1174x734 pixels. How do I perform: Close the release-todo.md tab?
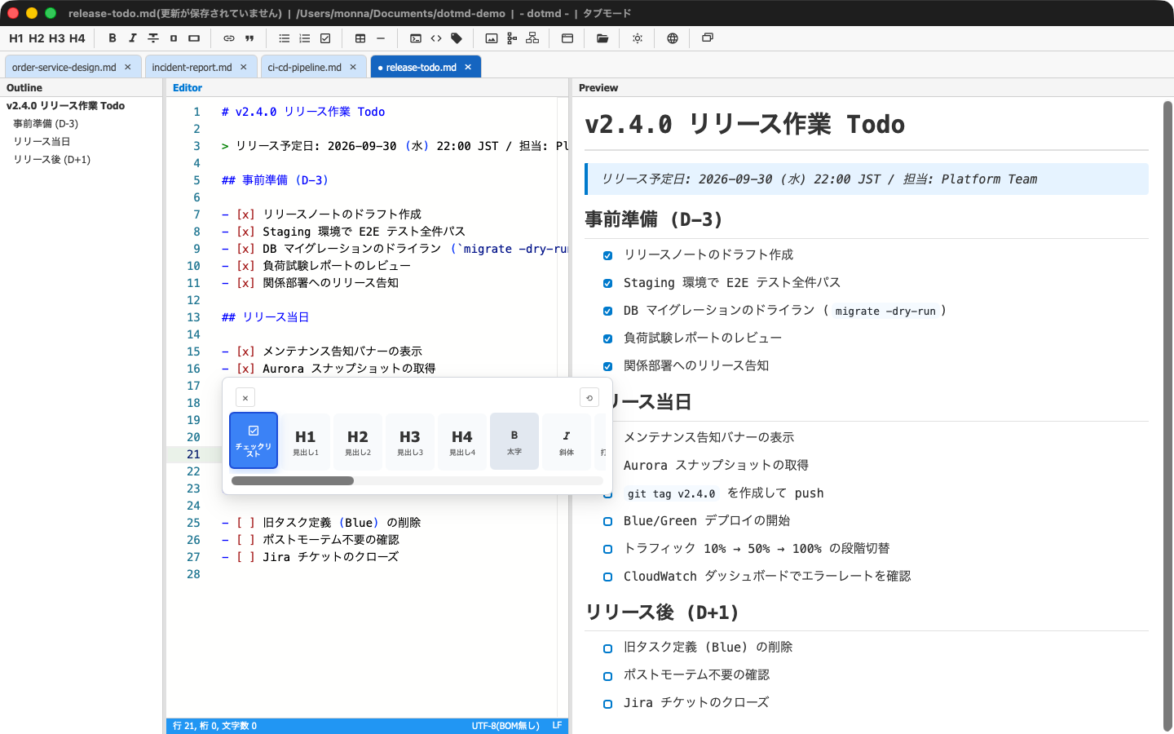(x=468, y=67)
